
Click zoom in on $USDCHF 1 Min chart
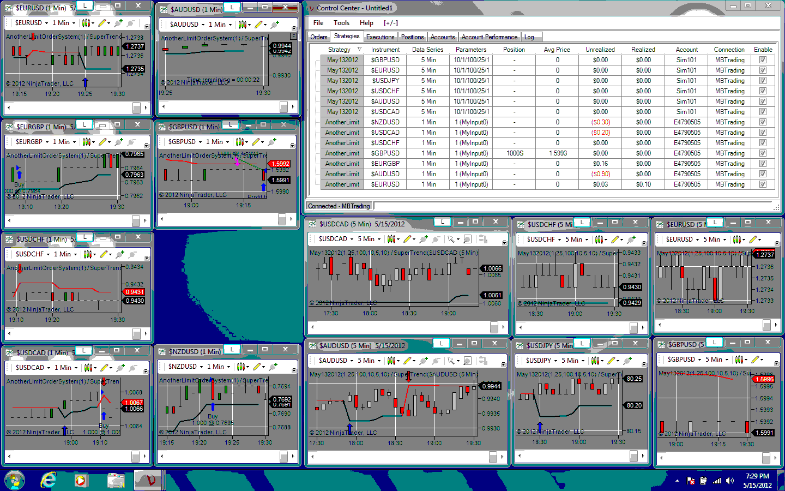point(120,254)
